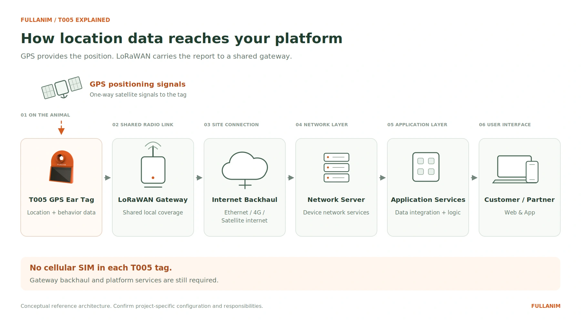Click 'One-way satellite signals to the tag'

138,95
